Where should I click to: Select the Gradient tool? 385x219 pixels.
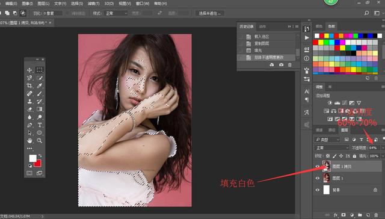tap(39, 109)
